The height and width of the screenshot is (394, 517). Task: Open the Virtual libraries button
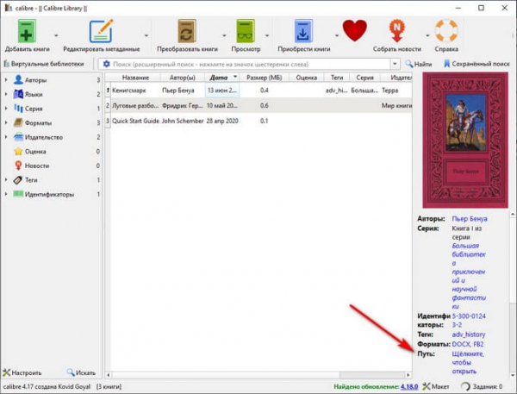point(44,64)
